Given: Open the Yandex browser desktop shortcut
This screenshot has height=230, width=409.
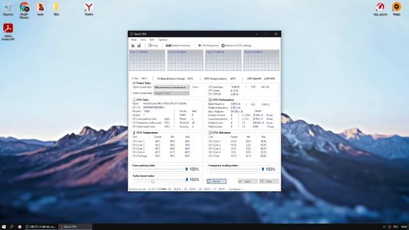Looking at the screenshot, I should 89,9.
